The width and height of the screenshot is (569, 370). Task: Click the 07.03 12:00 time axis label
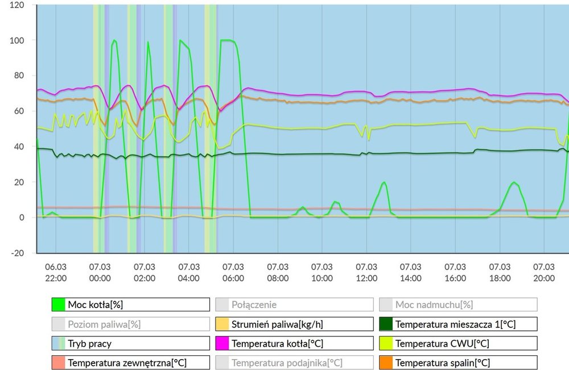[366, 272]
